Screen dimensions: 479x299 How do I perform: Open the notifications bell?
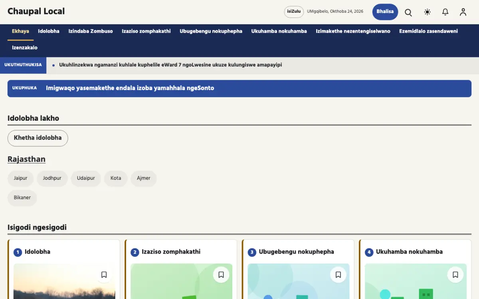(445, 12)
